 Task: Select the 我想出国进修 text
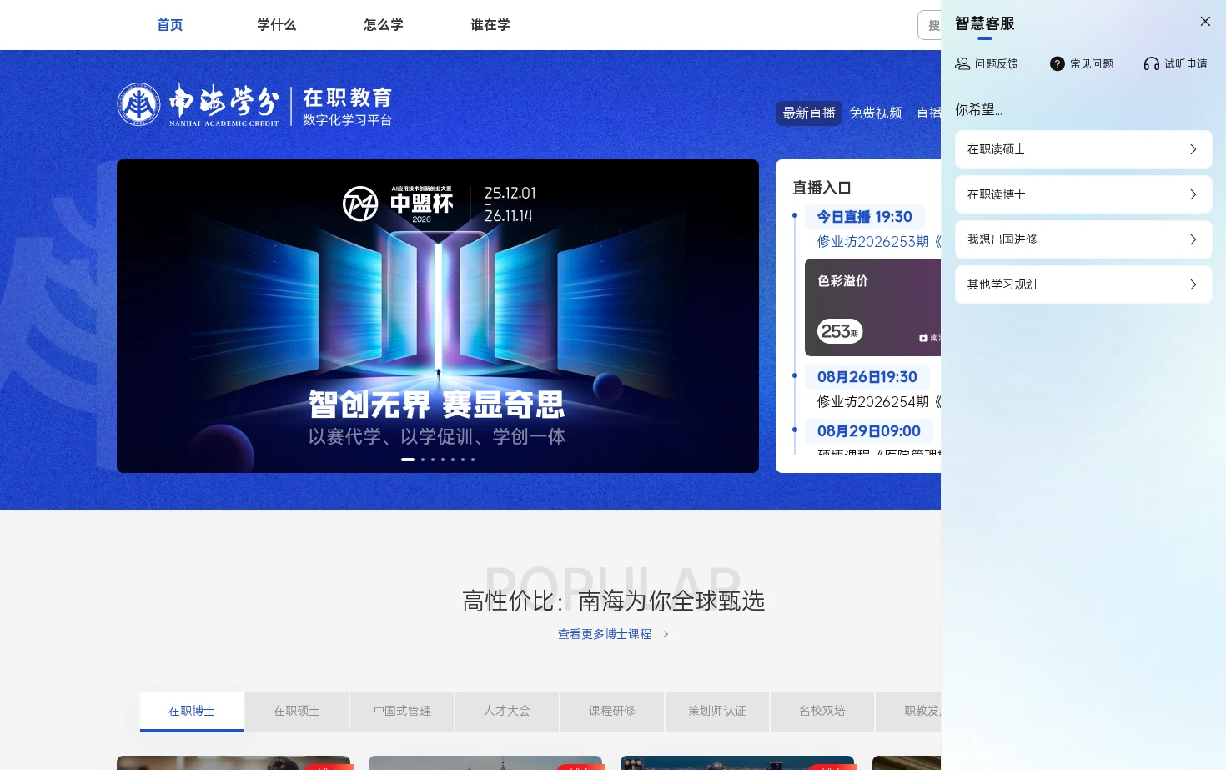tap(1002, 239)
